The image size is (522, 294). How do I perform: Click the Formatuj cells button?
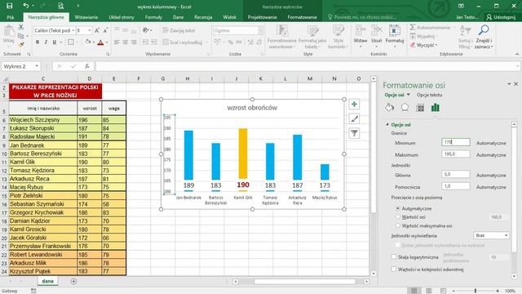[395, 37]
